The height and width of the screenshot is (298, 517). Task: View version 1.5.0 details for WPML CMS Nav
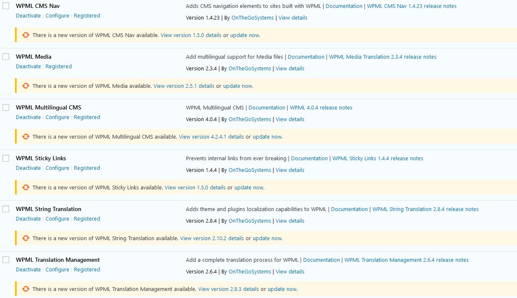[x=191, y=35]
